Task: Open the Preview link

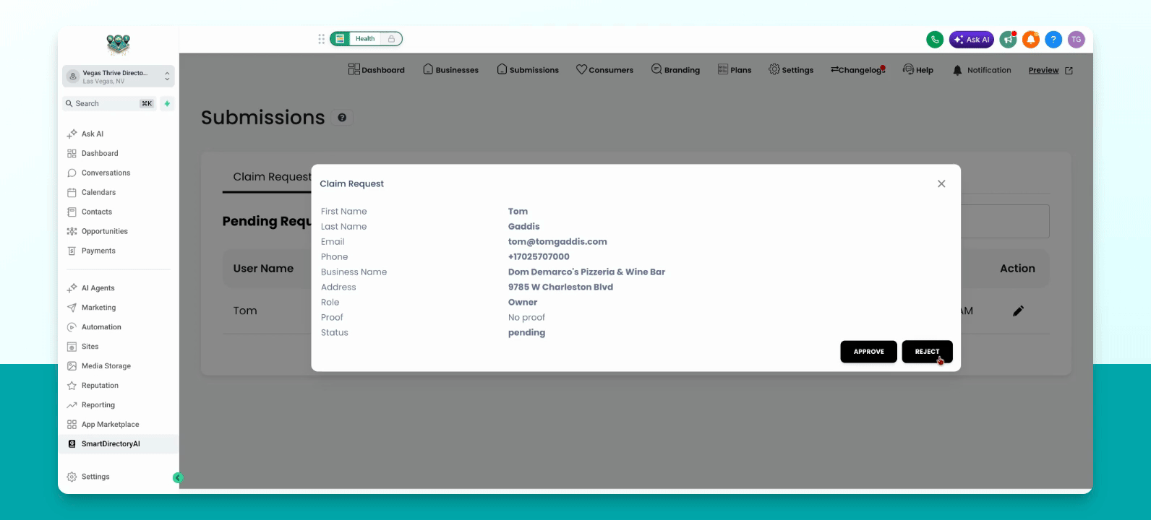Action: (1051, 70)
